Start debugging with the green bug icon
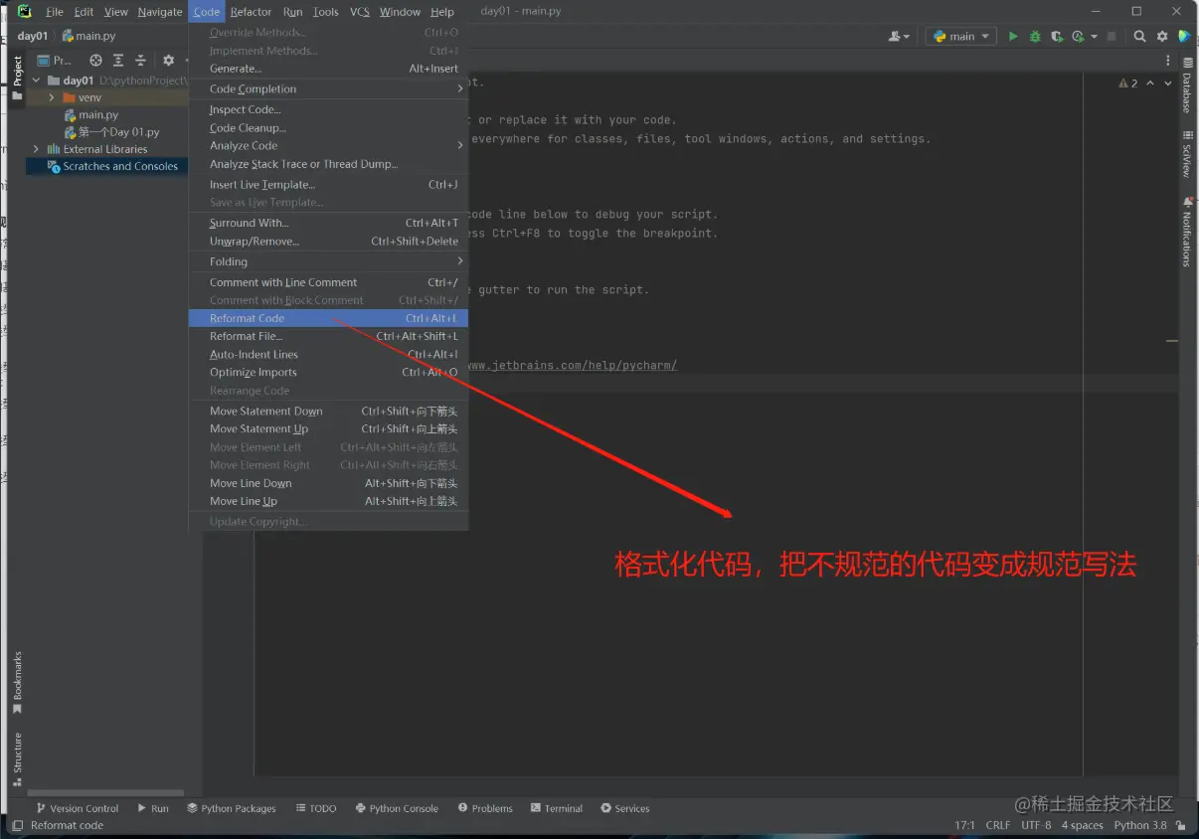 click(x=1035, y=36)
